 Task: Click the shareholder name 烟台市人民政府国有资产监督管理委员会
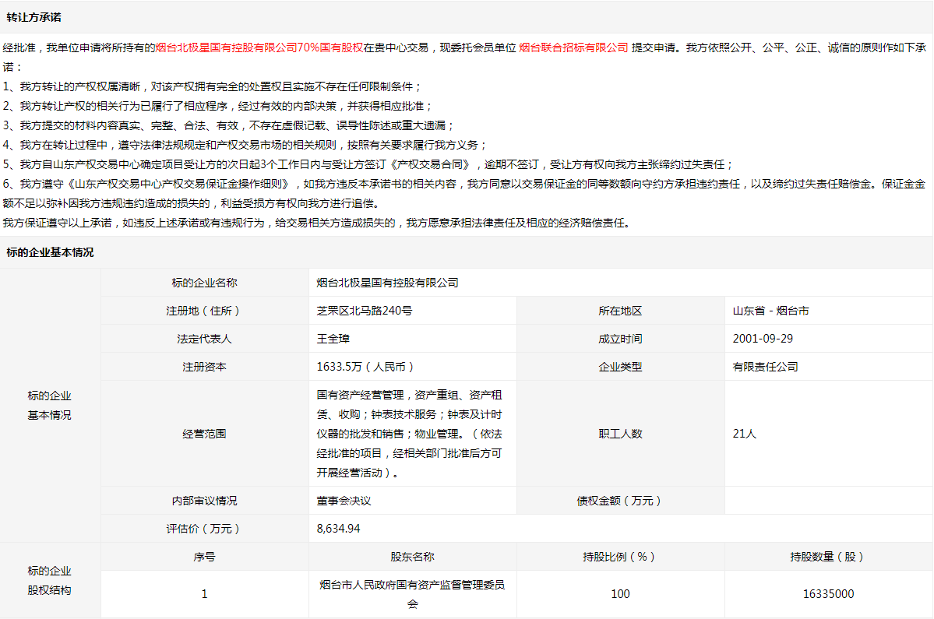tap(412, 594)
